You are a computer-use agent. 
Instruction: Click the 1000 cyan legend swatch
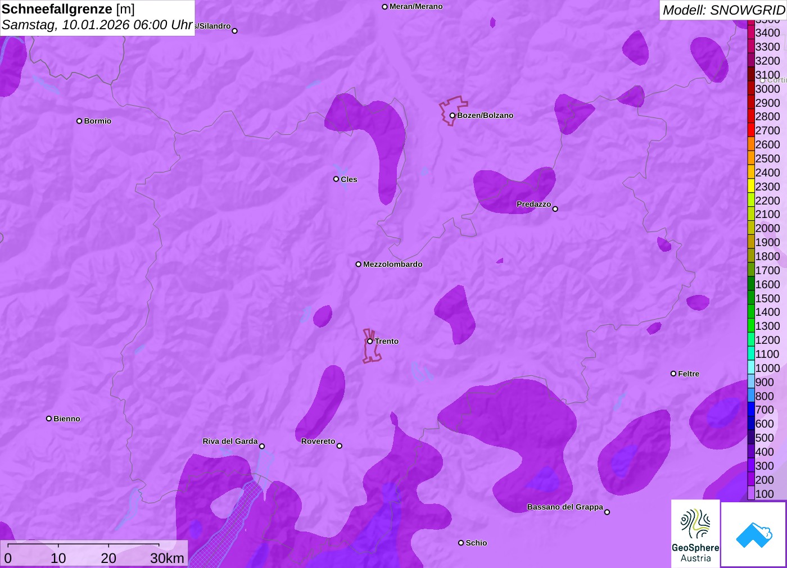(x=751, y=367)
